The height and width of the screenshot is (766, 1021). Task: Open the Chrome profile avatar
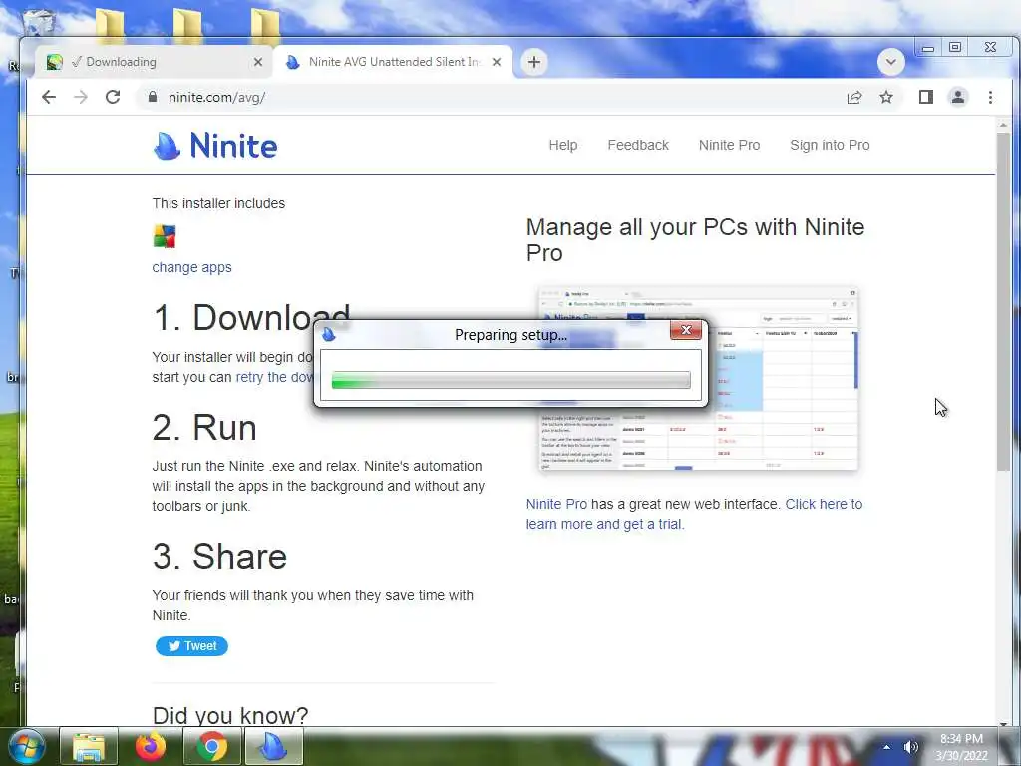[x=958, y=97]
